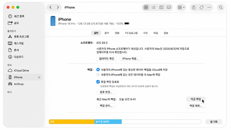Select the 사진 tab
This screenshot has height=130, width=231.
[x=146, y=33]
